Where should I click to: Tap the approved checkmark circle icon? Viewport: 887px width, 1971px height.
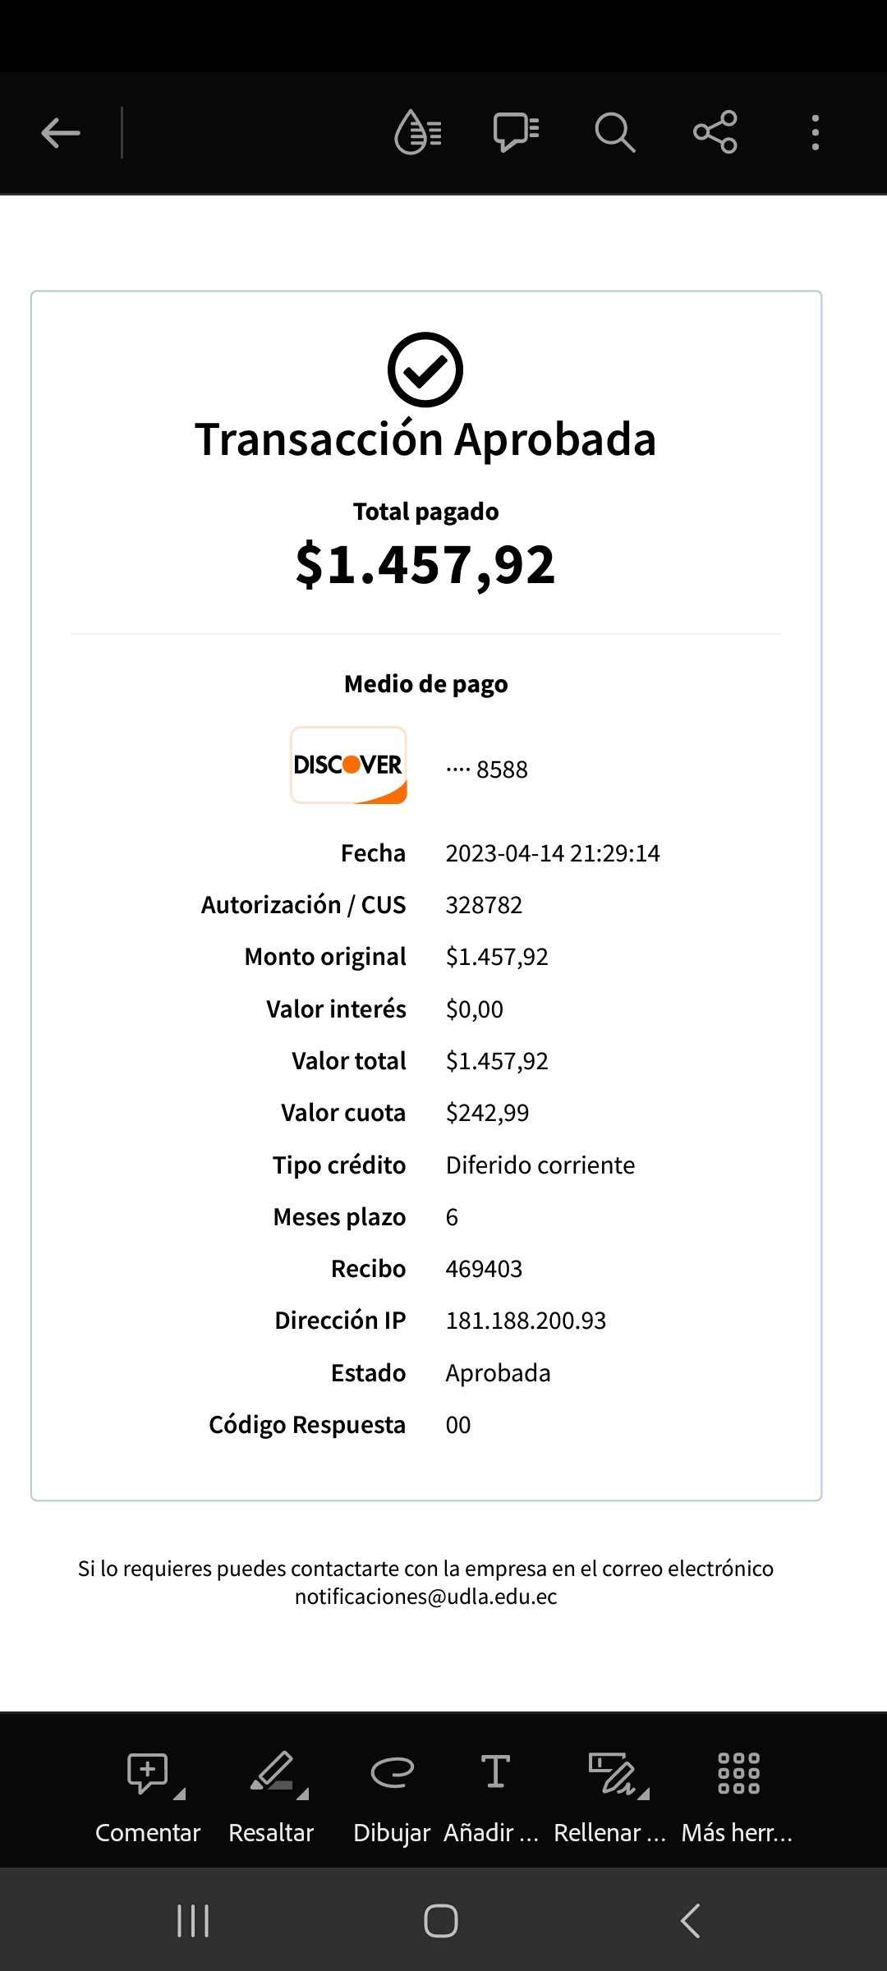425,370
